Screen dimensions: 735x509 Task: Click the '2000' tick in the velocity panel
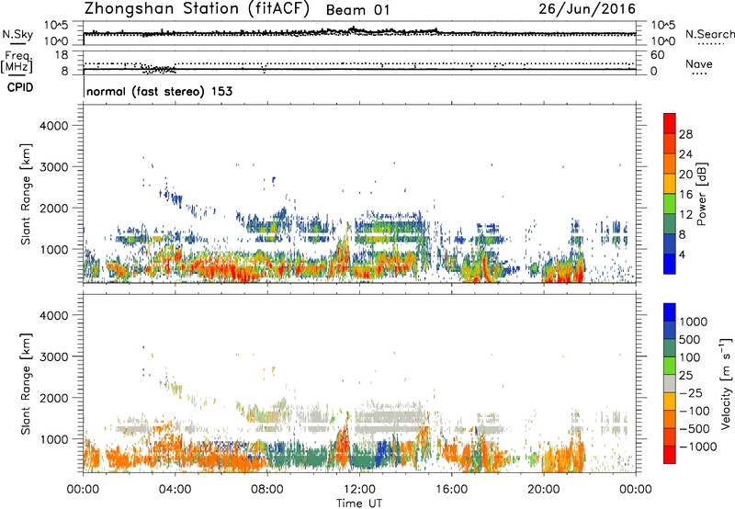click(53, 398)
